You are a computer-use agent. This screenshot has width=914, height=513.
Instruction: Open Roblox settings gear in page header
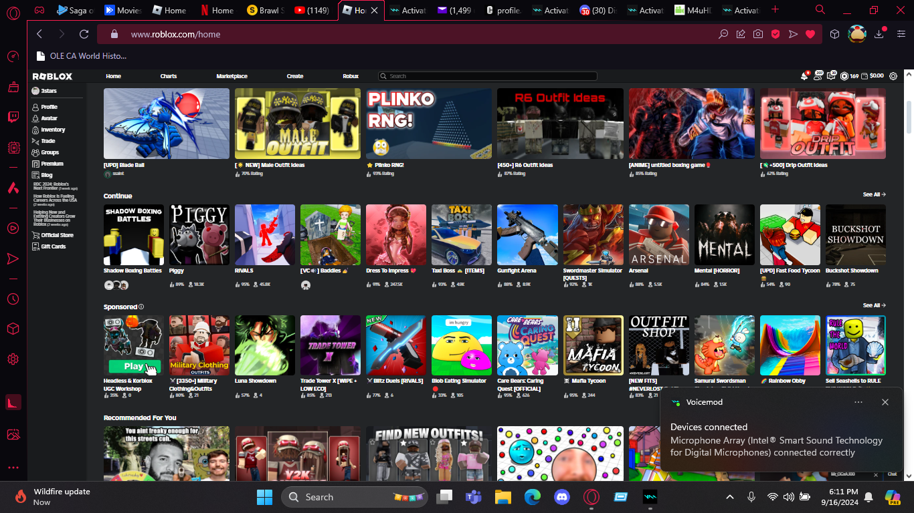click(893, 76)
